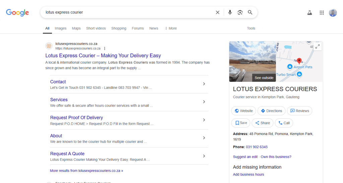This screenshot has width=343, height=183.
Task: Expand the Request Proof Of Delivery chevron
Action: tap(204, 120)
